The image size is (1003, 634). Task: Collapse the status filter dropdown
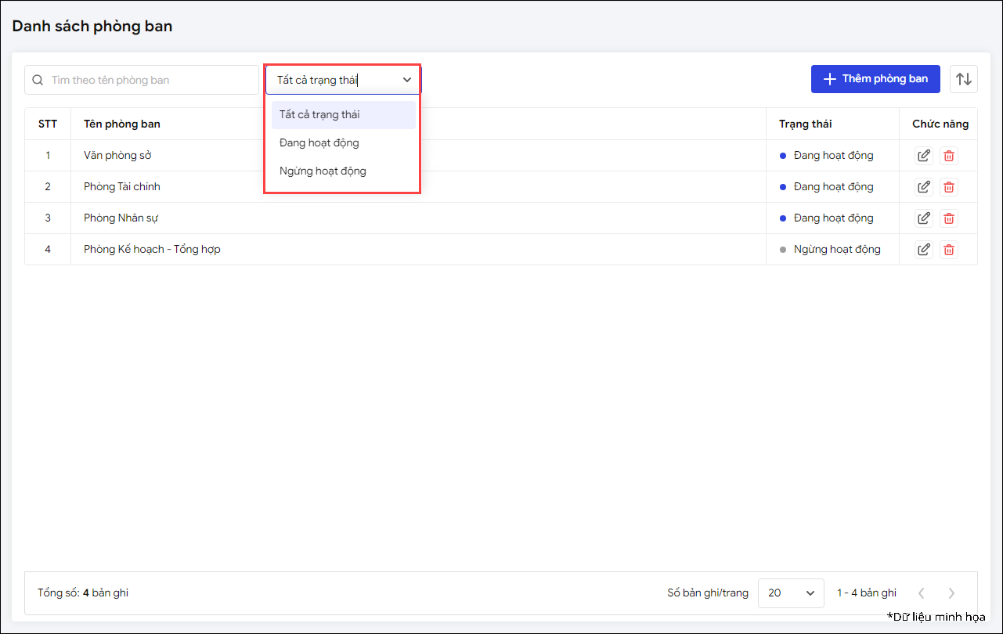click(x=406, y=80)
